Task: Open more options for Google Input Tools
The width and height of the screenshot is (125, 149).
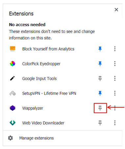Action: tap(115, 78)
